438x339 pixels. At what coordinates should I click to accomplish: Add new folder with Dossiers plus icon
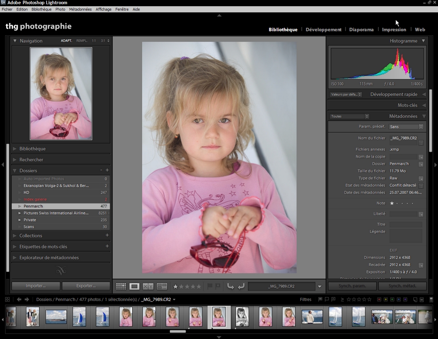107,170
